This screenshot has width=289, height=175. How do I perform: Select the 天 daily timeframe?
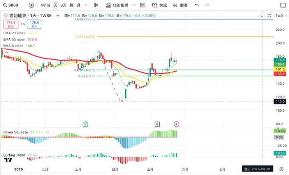(x=55, y=5)
